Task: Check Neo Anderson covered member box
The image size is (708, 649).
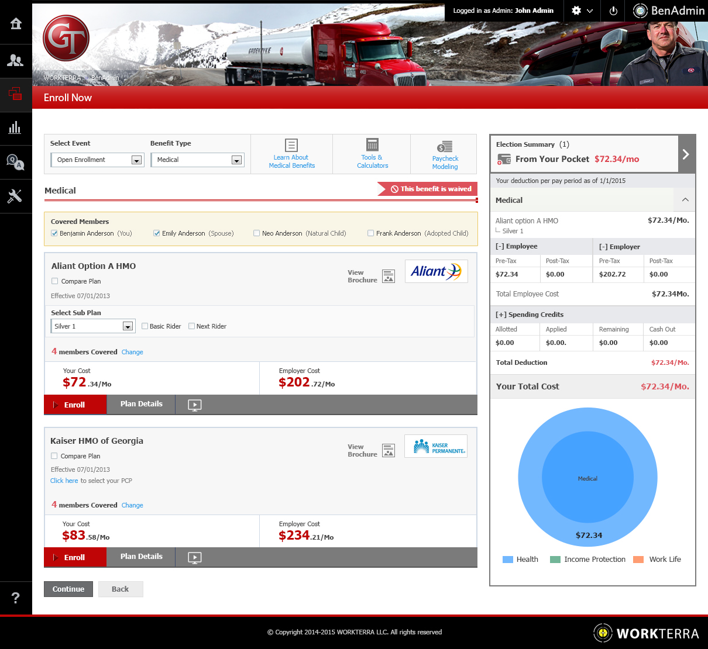Action: click(257, 233)
